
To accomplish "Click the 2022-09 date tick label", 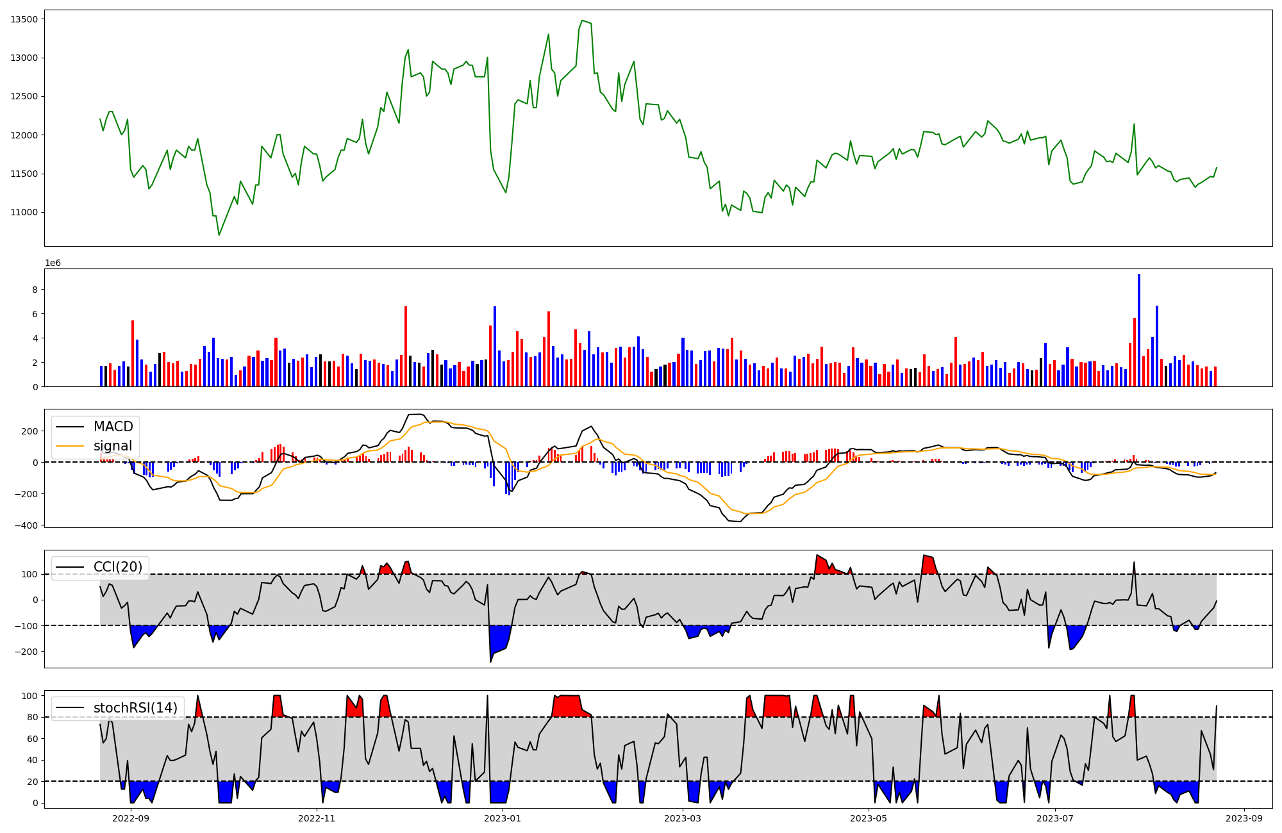I will (x=131, y=818).
